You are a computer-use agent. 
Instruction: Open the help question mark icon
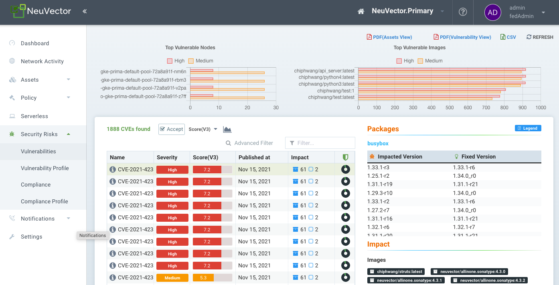[x=463, y=12]
